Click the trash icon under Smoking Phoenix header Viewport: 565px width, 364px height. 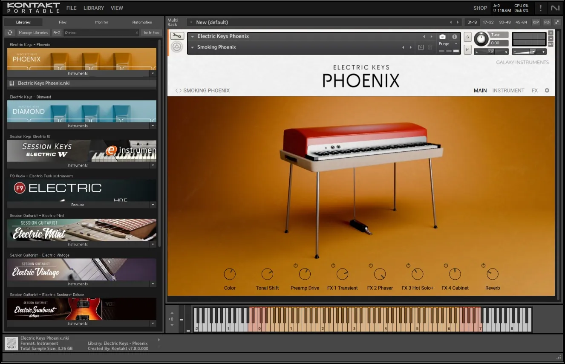click(430, 47)
